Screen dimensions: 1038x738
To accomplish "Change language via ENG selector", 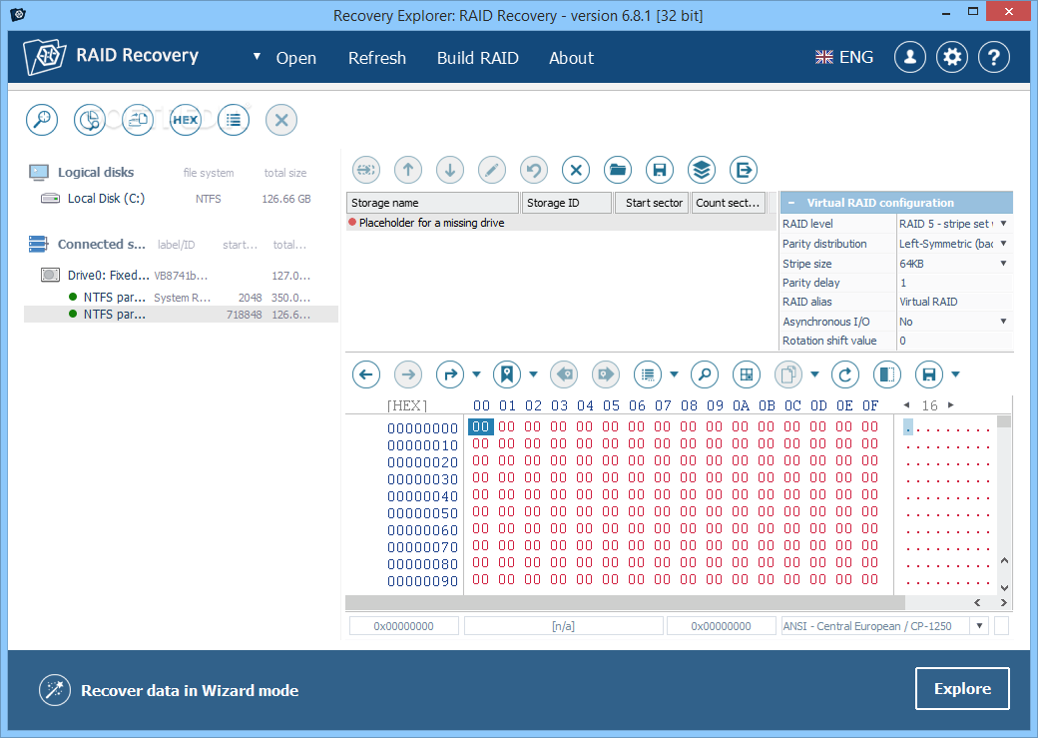I will [x=844, y=58].
